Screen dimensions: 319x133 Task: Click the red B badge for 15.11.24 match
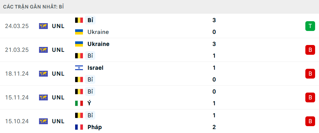[x=310, y=97]
